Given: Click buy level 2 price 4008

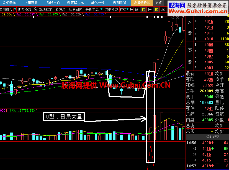Looking at the screenshot, I should click(209, 51).
